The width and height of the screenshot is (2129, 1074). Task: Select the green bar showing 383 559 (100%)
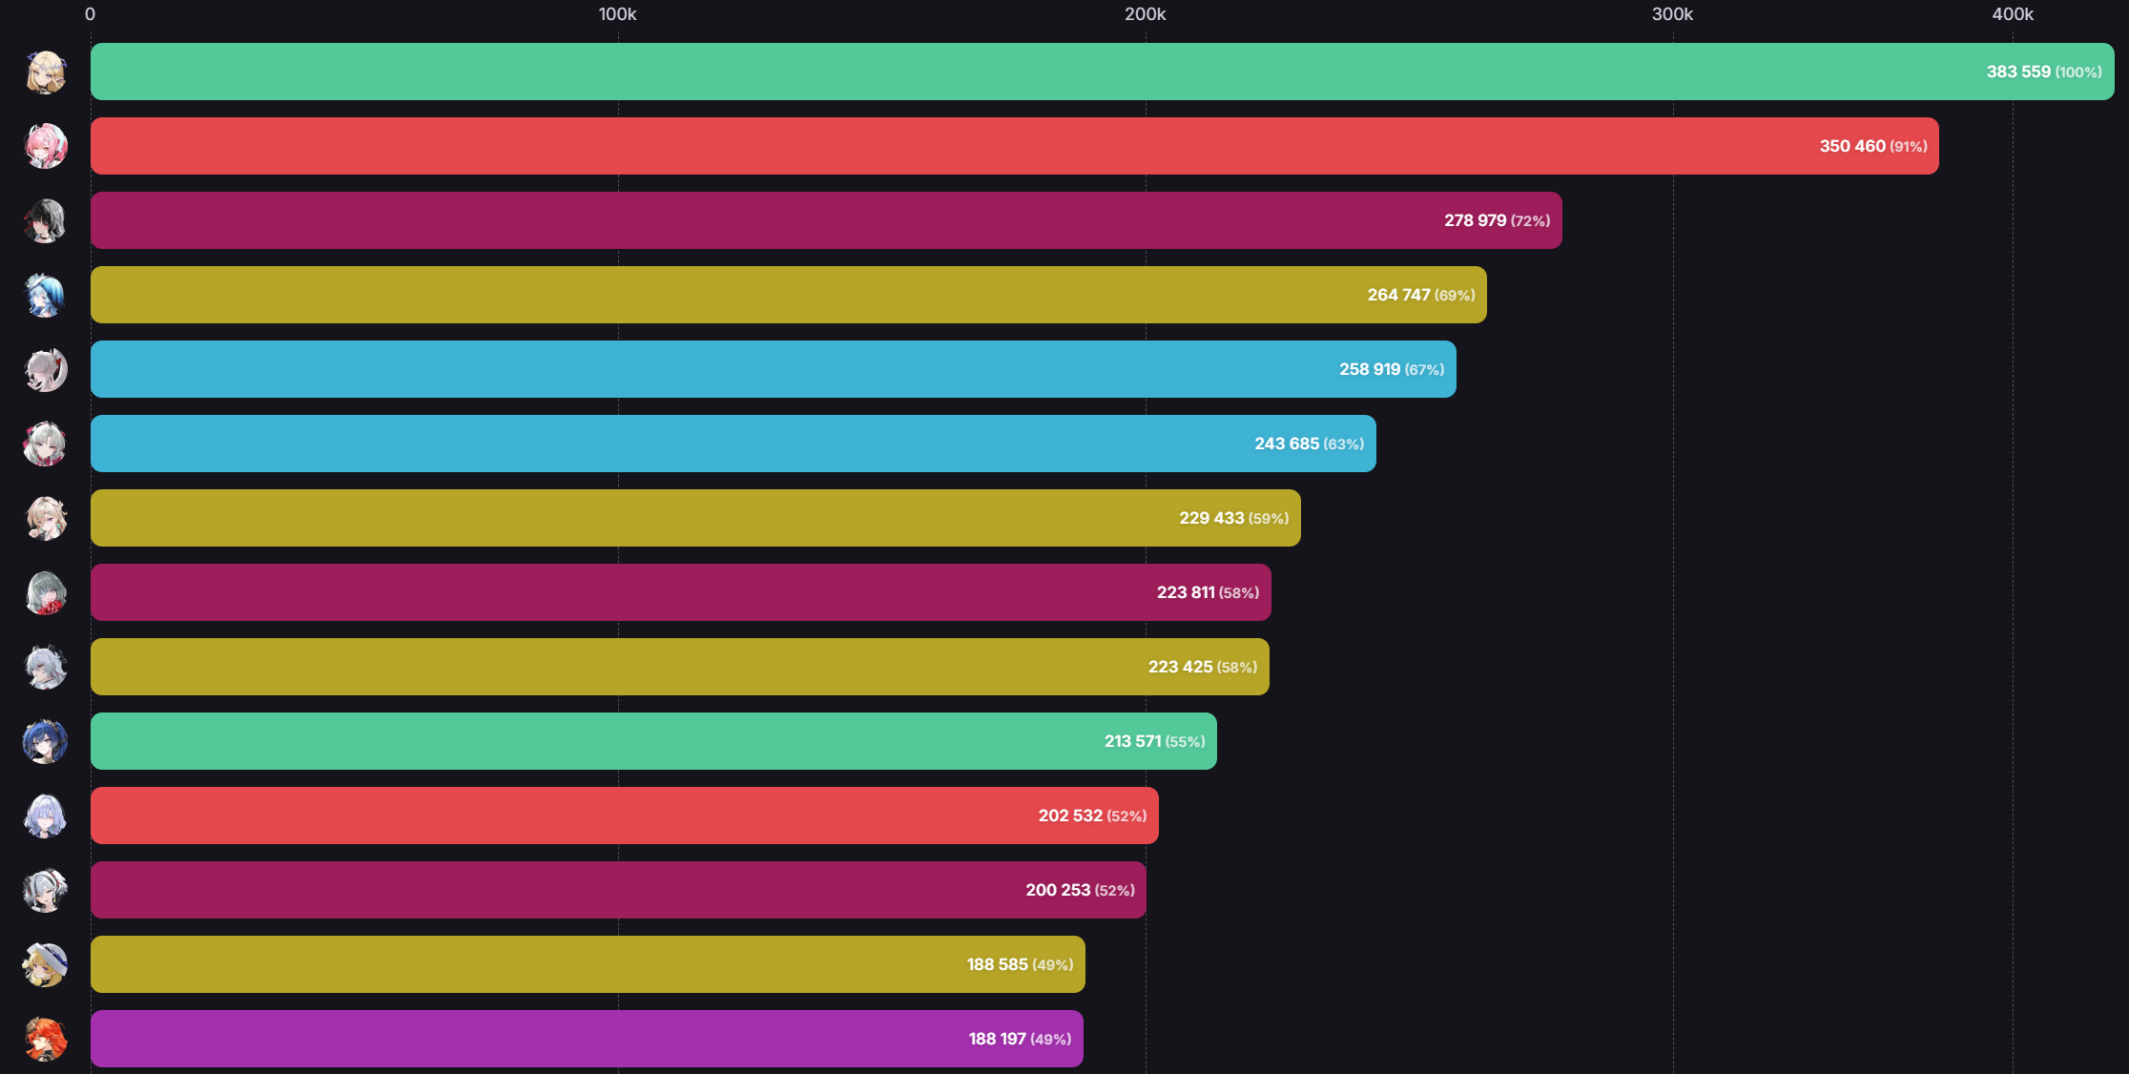(1103, 72)
